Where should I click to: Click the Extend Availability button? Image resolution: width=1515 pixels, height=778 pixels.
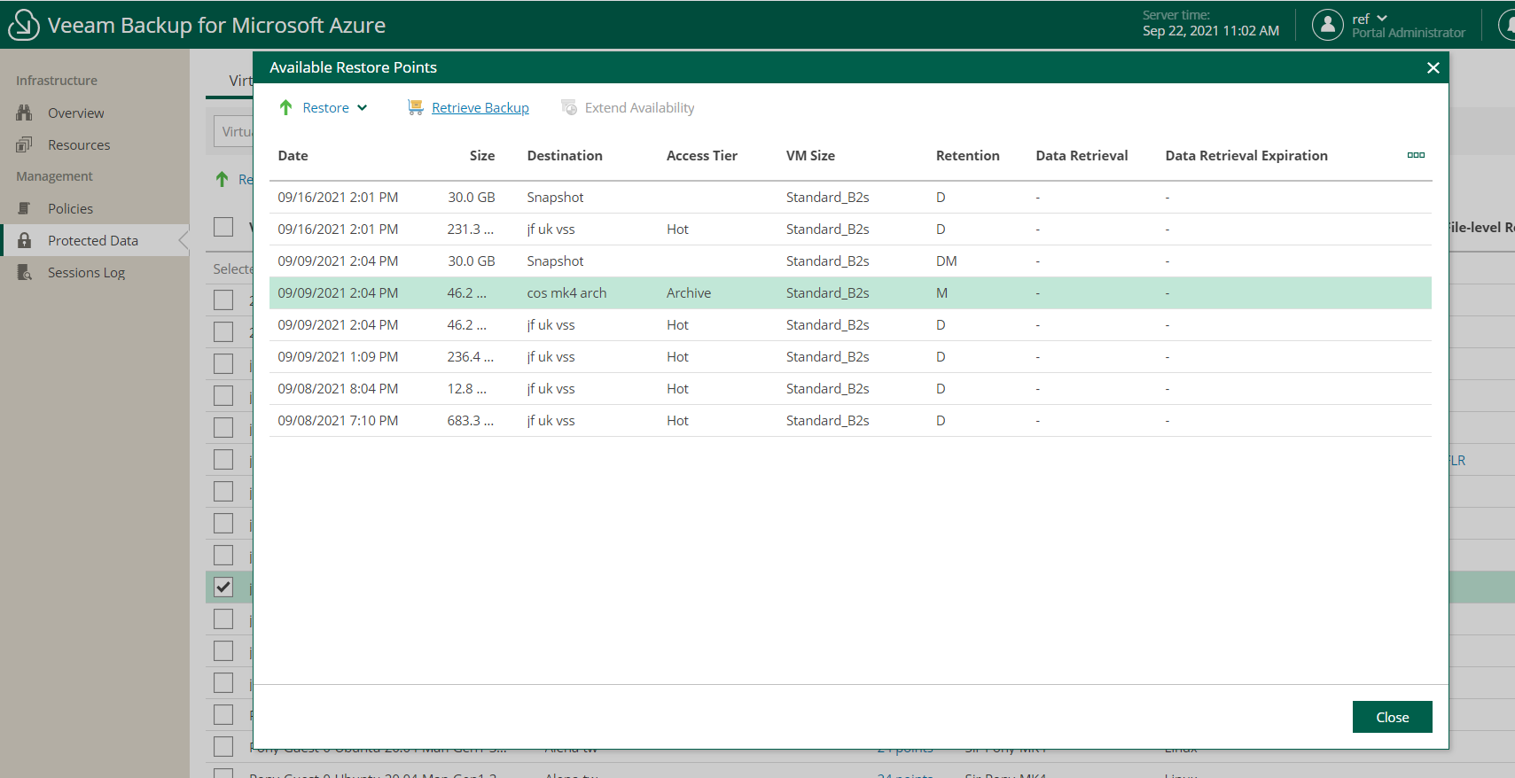tap(628, 107)
